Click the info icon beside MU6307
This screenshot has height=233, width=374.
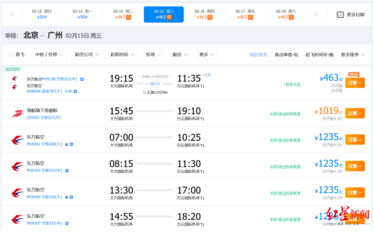coord(67,224)
